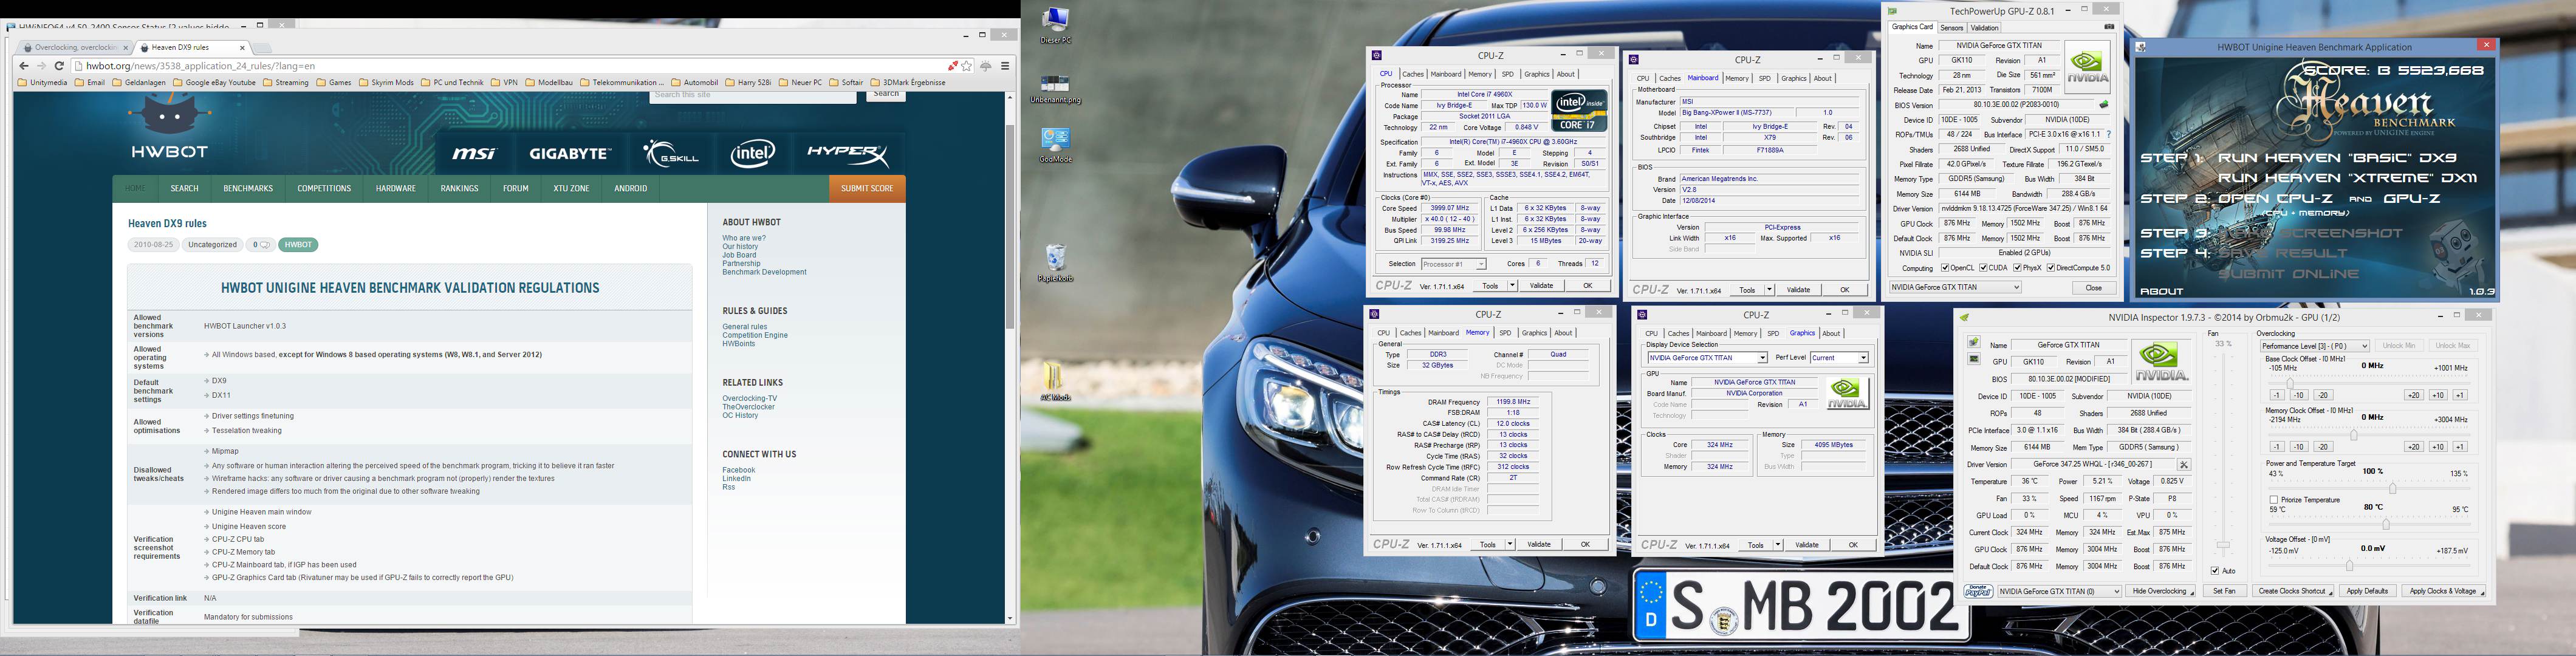Open the Caches tab in CPU-Z CPU window
This screenshot has width=2576, height=656.
(1413, 74)
